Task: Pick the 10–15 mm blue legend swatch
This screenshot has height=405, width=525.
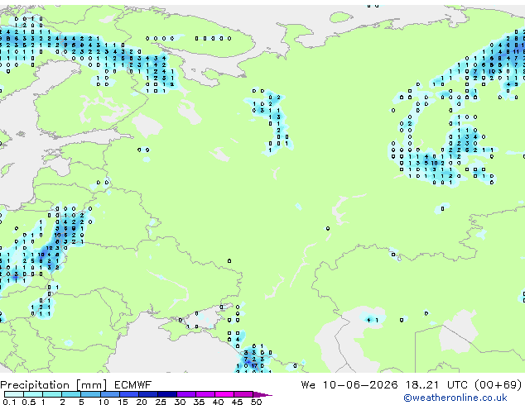Action: [109, 394]
